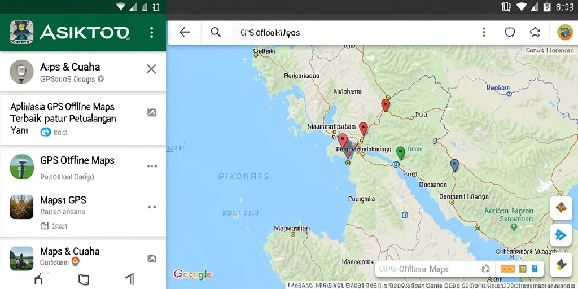Tap blue badge icon under Yani
Screen dimensions: 578x289
coord(45,132)
